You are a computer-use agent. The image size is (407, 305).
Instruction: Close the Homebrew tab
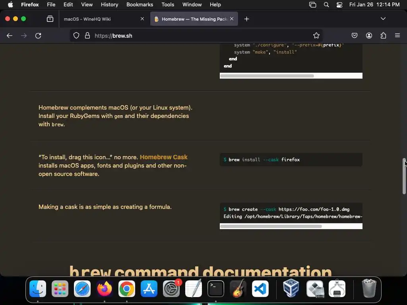232,19
